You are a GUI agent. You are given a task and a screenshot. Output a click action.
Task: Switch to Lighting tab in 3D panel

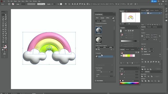(x=108, y=18)
